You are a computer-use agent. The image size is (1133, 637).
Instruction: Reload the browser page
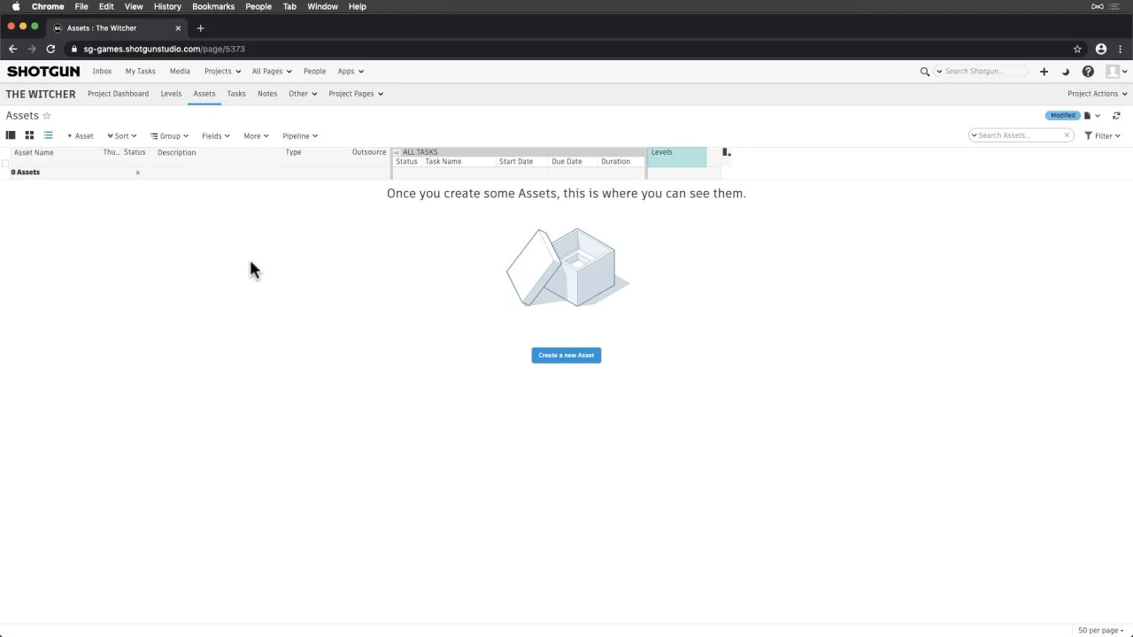pyautogui.click(x=50, y=50)
